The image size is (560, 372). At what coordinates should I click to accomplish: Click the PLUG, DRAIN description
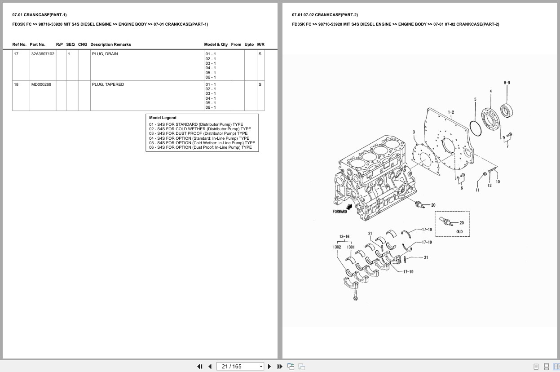click(105, 54)
